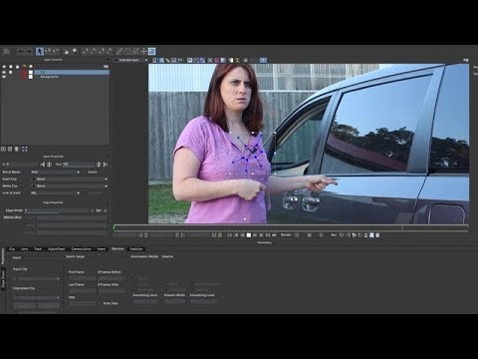
Task: Open the Selected layer dropdown above viewer
Action: (131, 60)
